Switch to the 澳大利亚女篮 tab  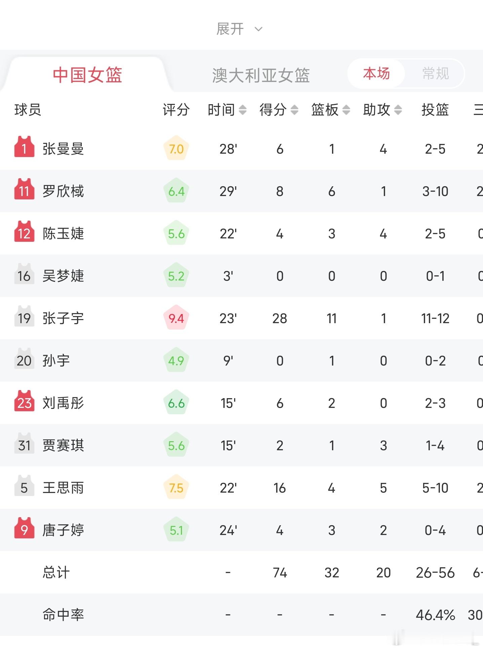coord(261,75)
